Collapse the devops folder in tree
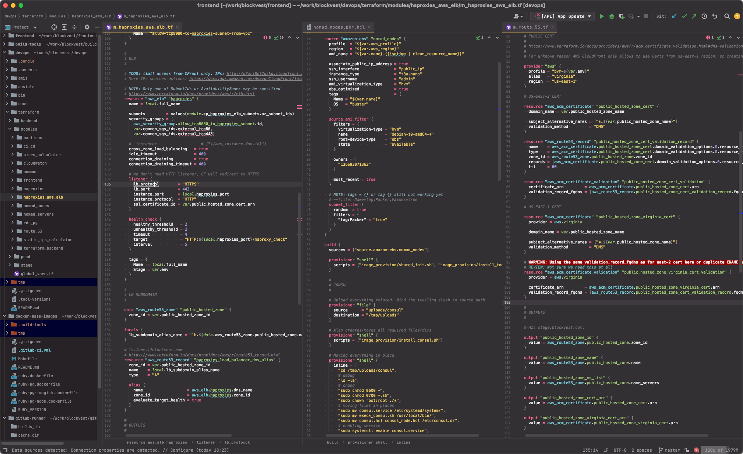The image size is (743, 454). [5, 53]
